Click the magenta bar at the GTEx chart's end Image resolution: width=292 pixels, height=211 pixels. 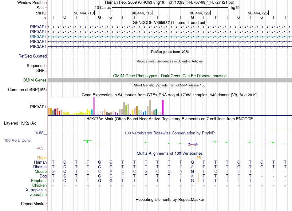coord(163,107)
